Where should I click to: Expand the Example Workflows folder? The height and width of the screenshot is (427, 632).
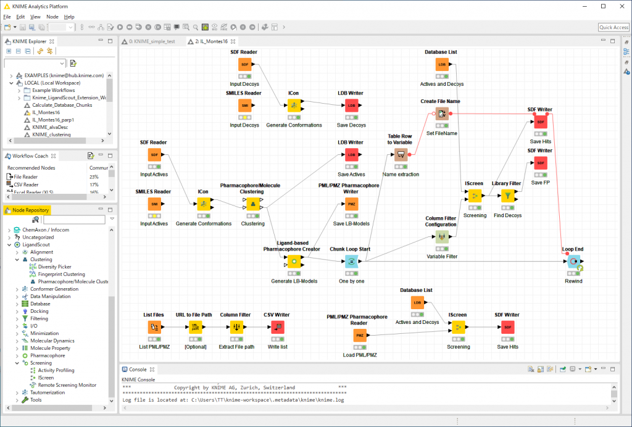pyautogui.click(x=19, y=91)
